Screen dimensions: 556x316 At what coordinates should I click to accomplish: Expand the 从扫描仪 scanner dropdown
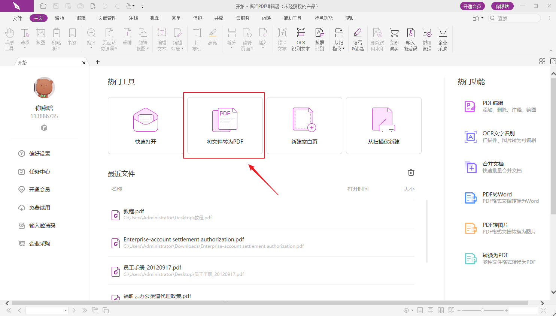tap(338, 46)
